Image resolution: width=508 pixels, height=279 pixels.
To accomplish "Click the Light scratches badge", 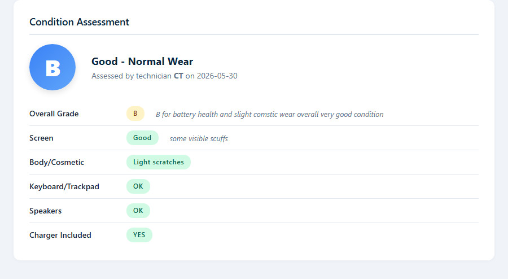I will (x=159, y=162).
